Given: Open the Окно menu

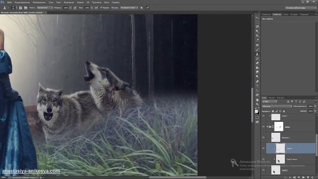Looking at the screenshot, I should [106, 2].
